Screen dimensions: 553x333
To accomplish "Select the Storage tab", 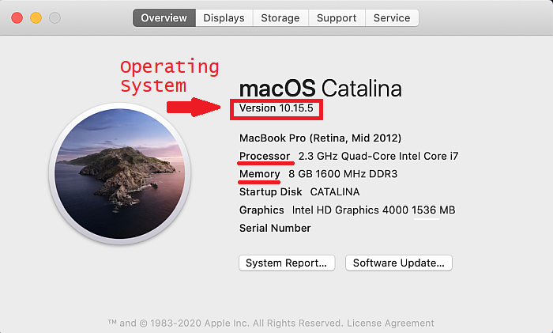I will [280, 17].
